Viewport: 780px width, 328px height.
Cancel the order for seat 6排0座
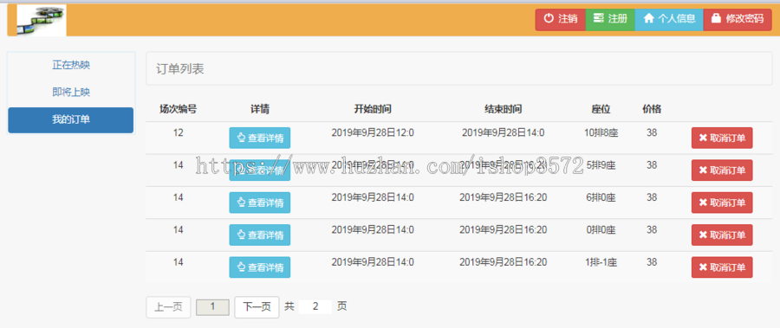click(722, 203)
